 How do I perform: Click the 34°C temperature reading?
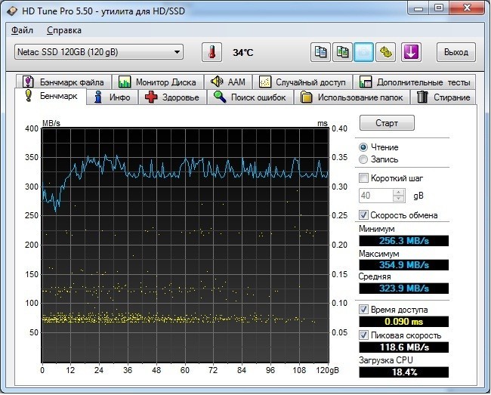click(242, 52)
